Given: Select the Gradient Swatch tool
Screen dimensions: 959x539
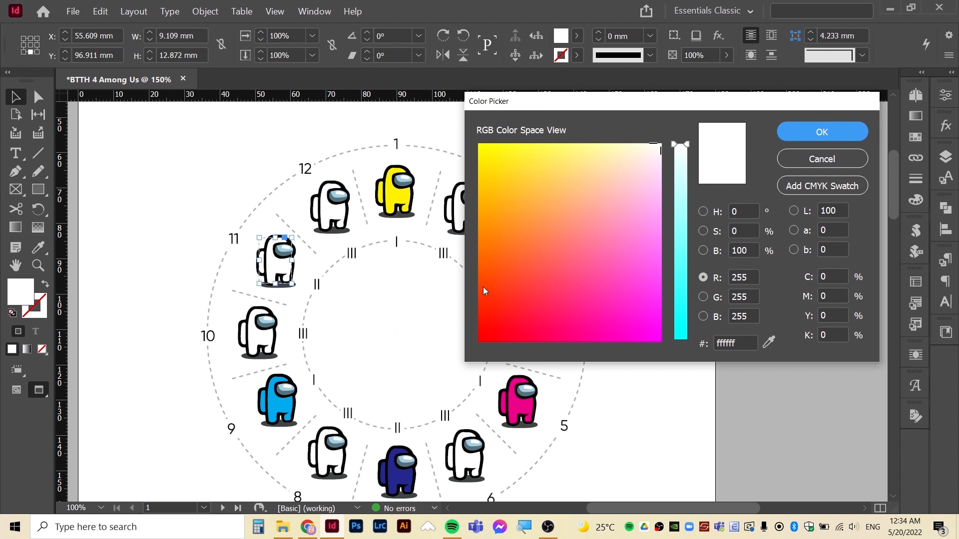Looking at the screenshot, I should click(15, 227).
